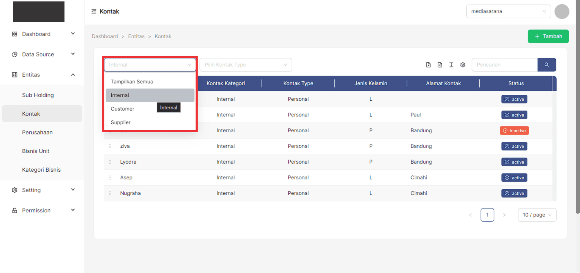Export the table as PDF
Screen dimensions: 580x273
coord(428,65)
